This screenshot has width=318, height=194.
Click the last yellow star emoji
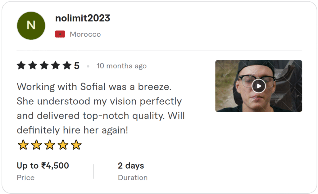pyautogui.click(x=76, y=145)
